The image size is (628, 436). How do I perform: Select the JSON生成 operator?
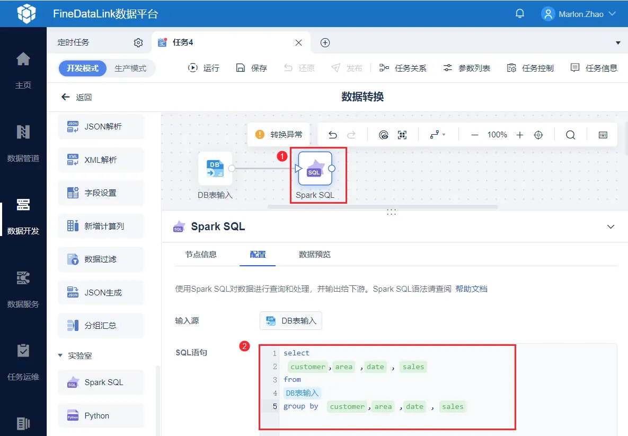[x=101, y=293]
